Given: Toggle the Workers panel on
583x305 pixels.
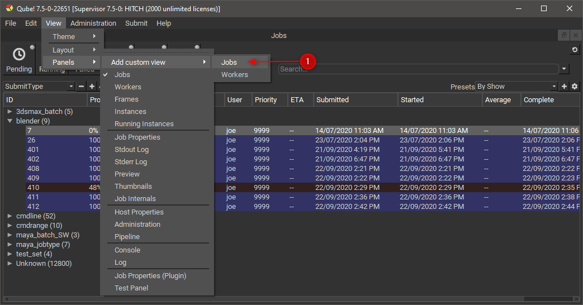Looking at the screenshot, I should [128, 87].
